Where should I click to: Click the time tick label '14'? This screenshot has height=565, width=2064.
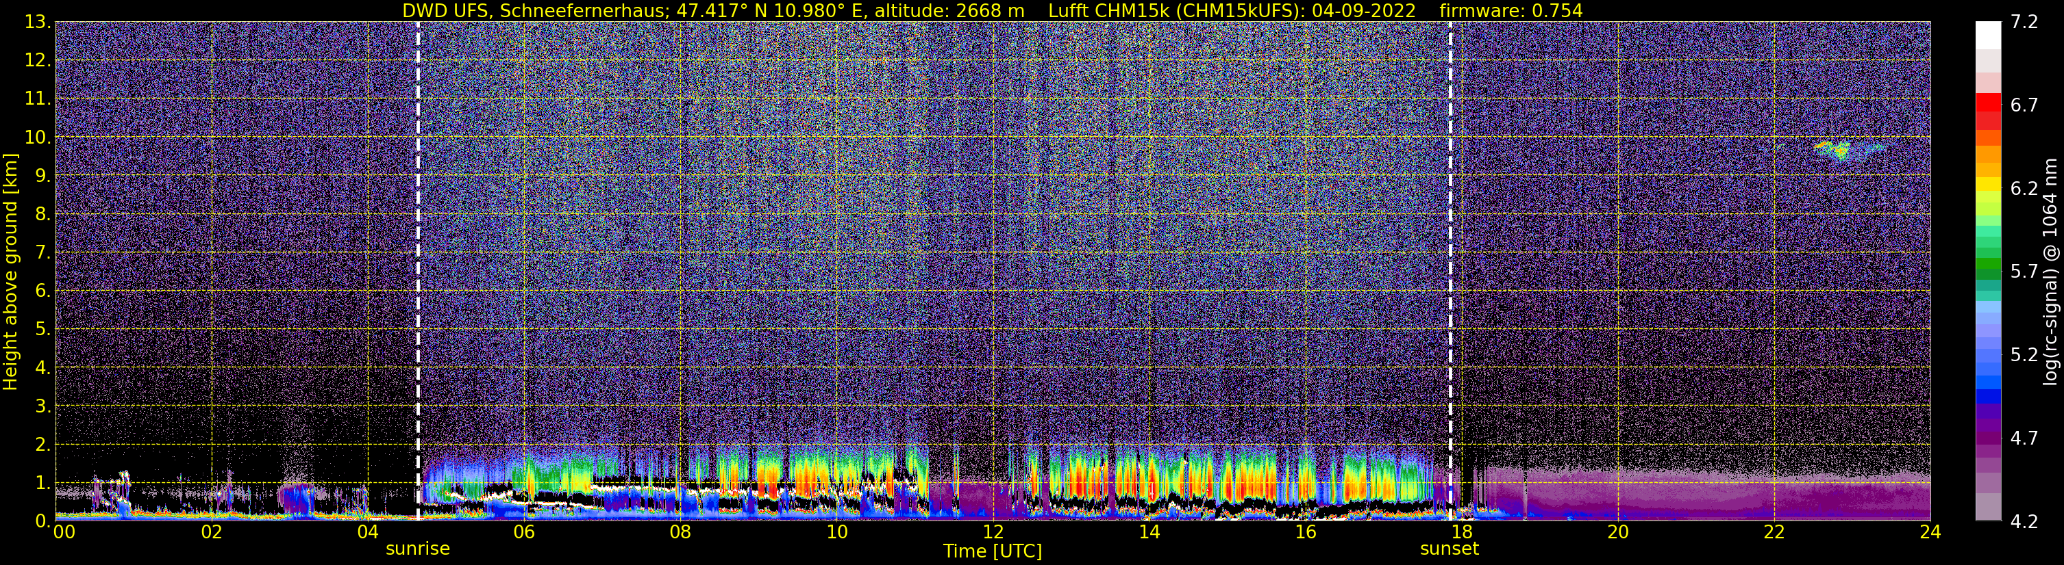pyautogui.click(x=1149, y=532)
